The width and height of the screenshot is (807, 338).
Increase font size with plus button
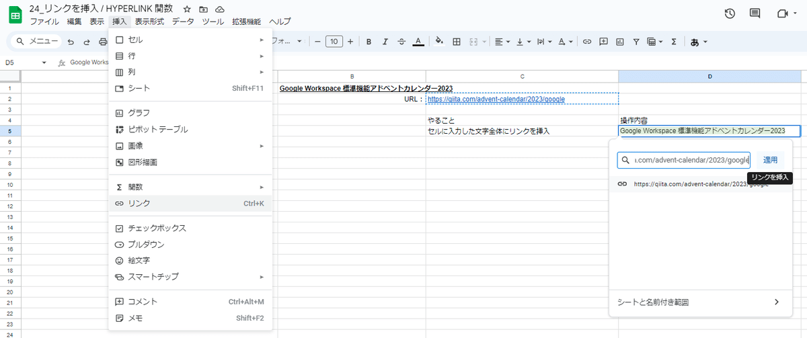tap(350, 42)
